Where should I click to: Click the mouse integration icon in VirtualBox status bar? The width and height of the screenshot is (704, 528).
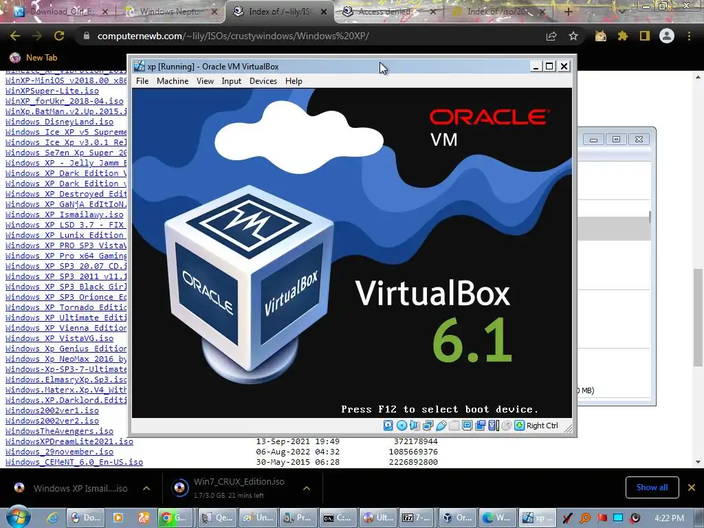click(x=506, y=425)
